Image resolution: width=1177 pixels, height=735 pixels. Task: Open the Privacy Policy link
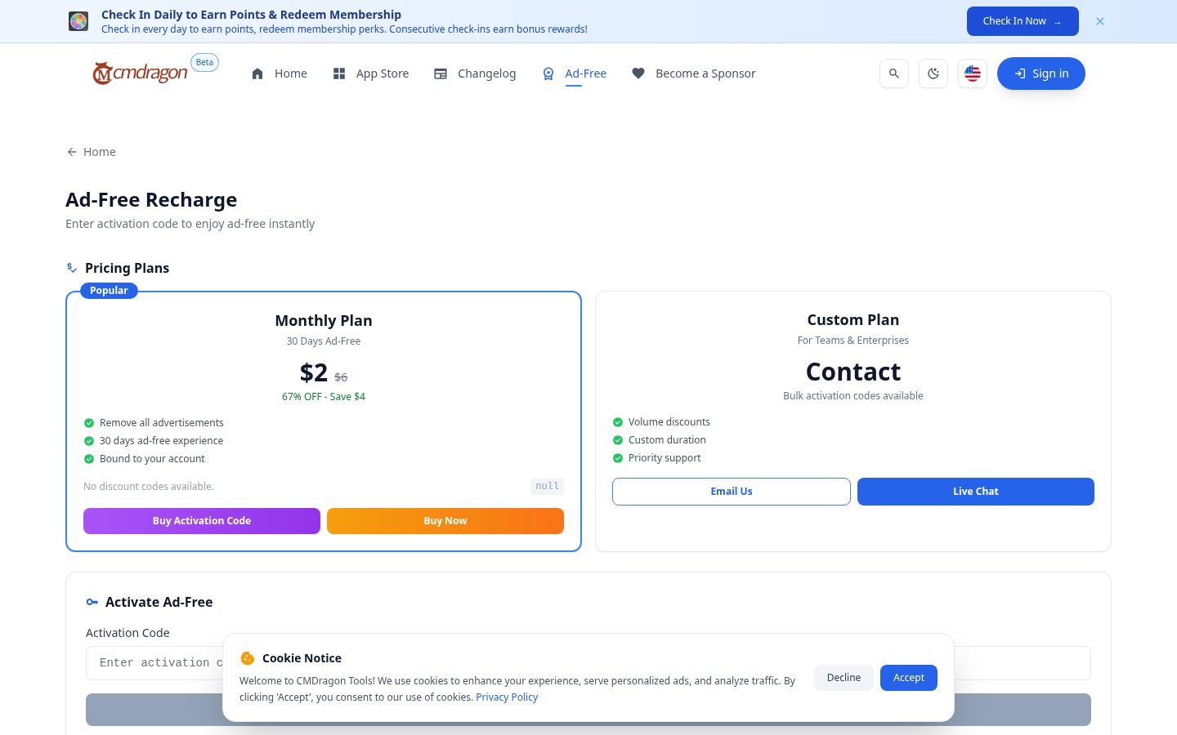coord(507,697)
